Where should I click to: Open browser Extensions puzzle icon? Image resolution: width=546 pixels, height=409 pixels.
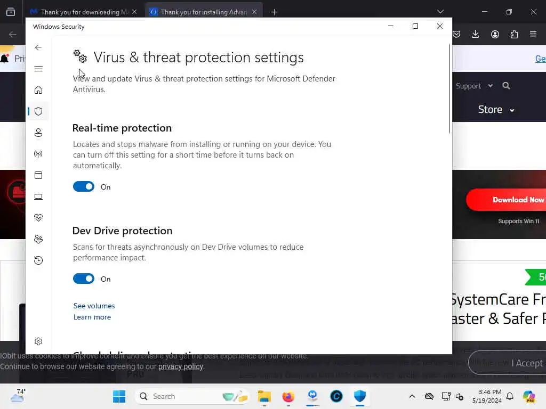514,34
